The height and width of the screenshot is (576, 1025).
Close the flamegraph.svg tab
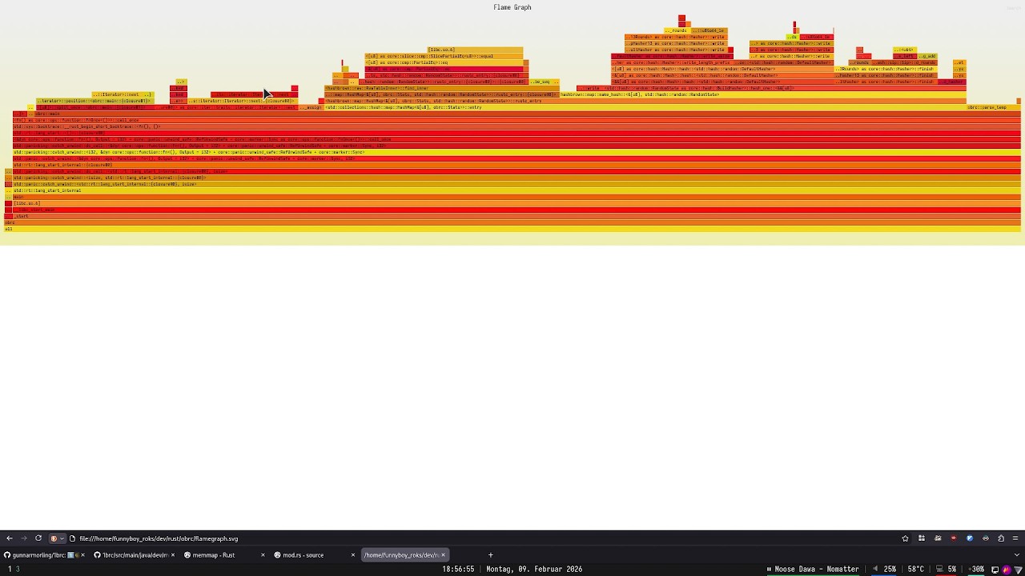pos(443,554)
